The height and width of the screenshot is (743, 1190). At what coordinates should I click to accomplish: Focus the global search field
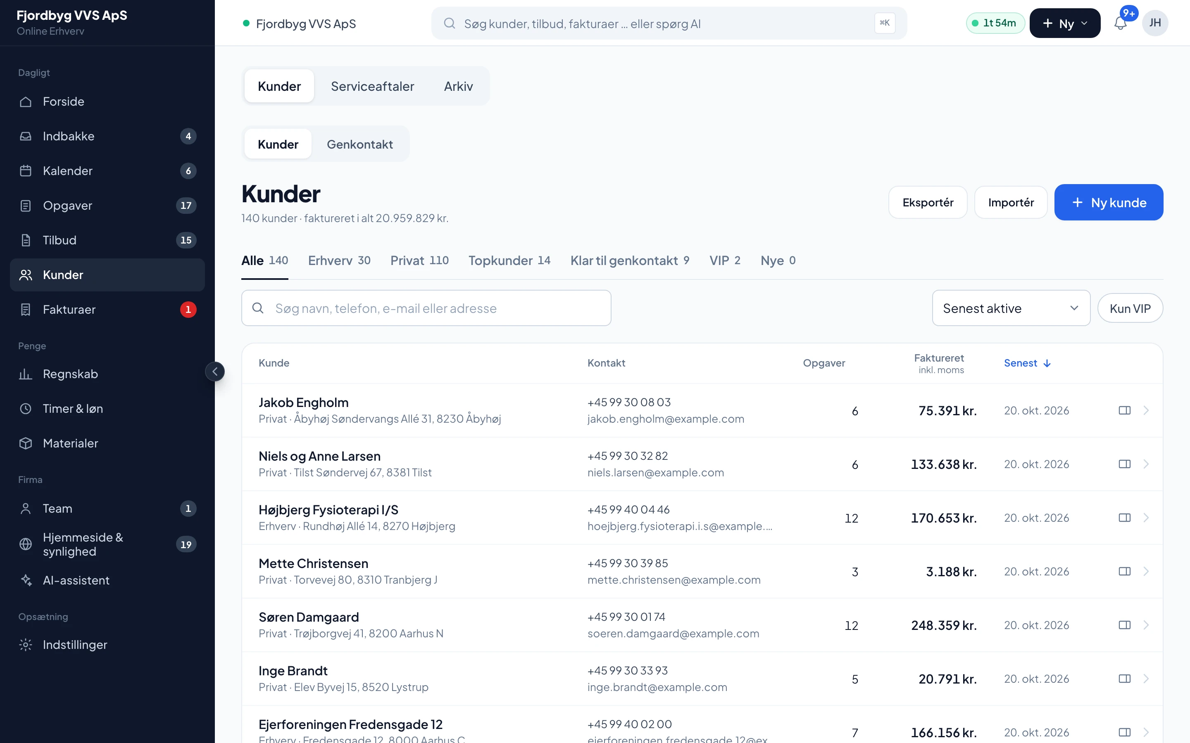click(669, 23)
